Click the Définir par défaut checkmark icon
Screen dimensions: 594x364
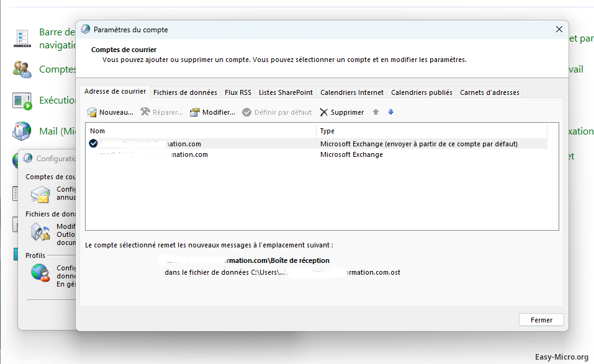click(x=246, y=112)
